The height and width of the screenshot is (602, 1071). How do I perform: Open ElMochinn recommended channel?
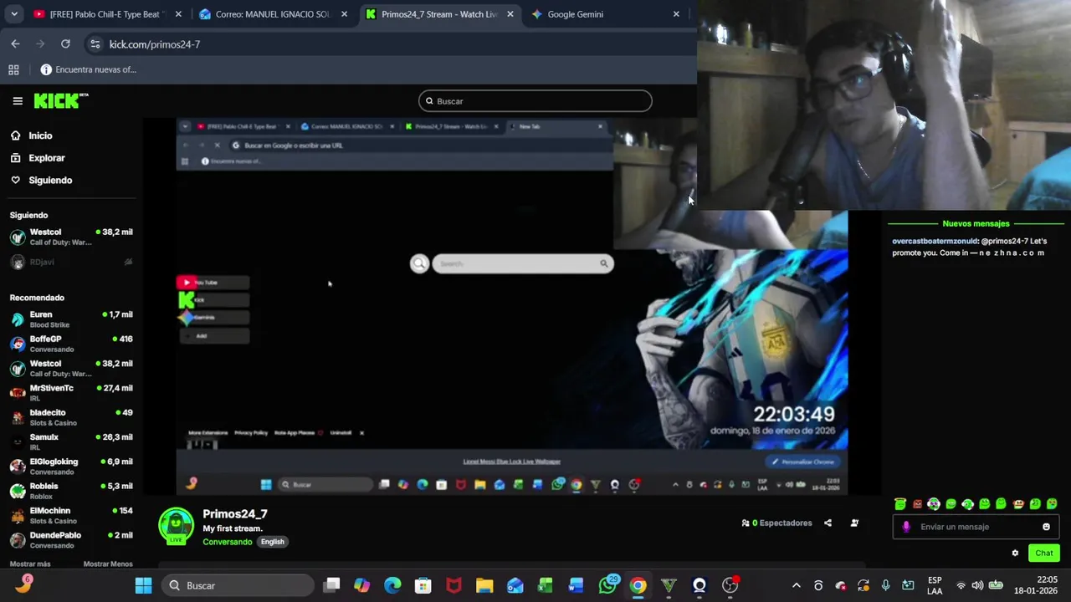click(71, 515)
